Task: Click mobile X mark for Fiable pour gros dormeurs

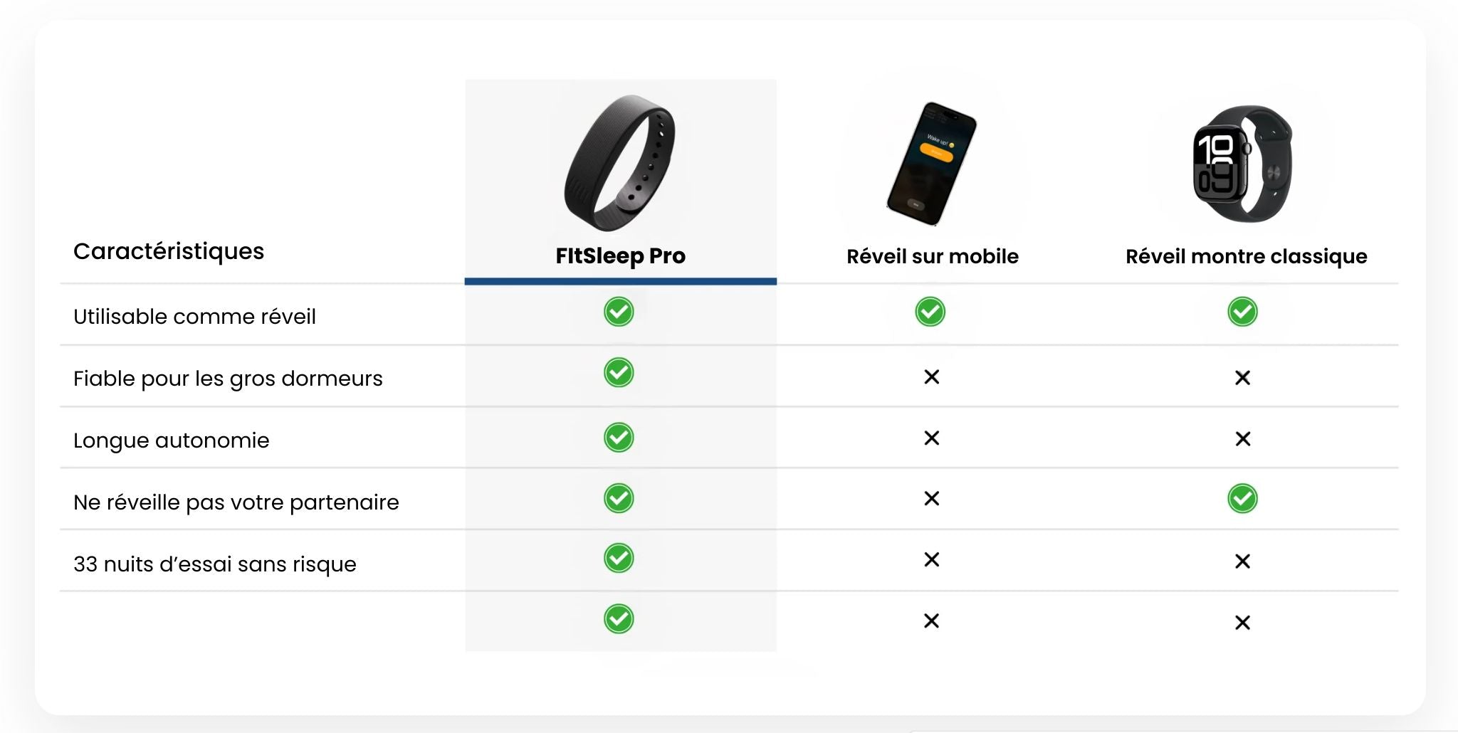Action: tap(931, 377)
